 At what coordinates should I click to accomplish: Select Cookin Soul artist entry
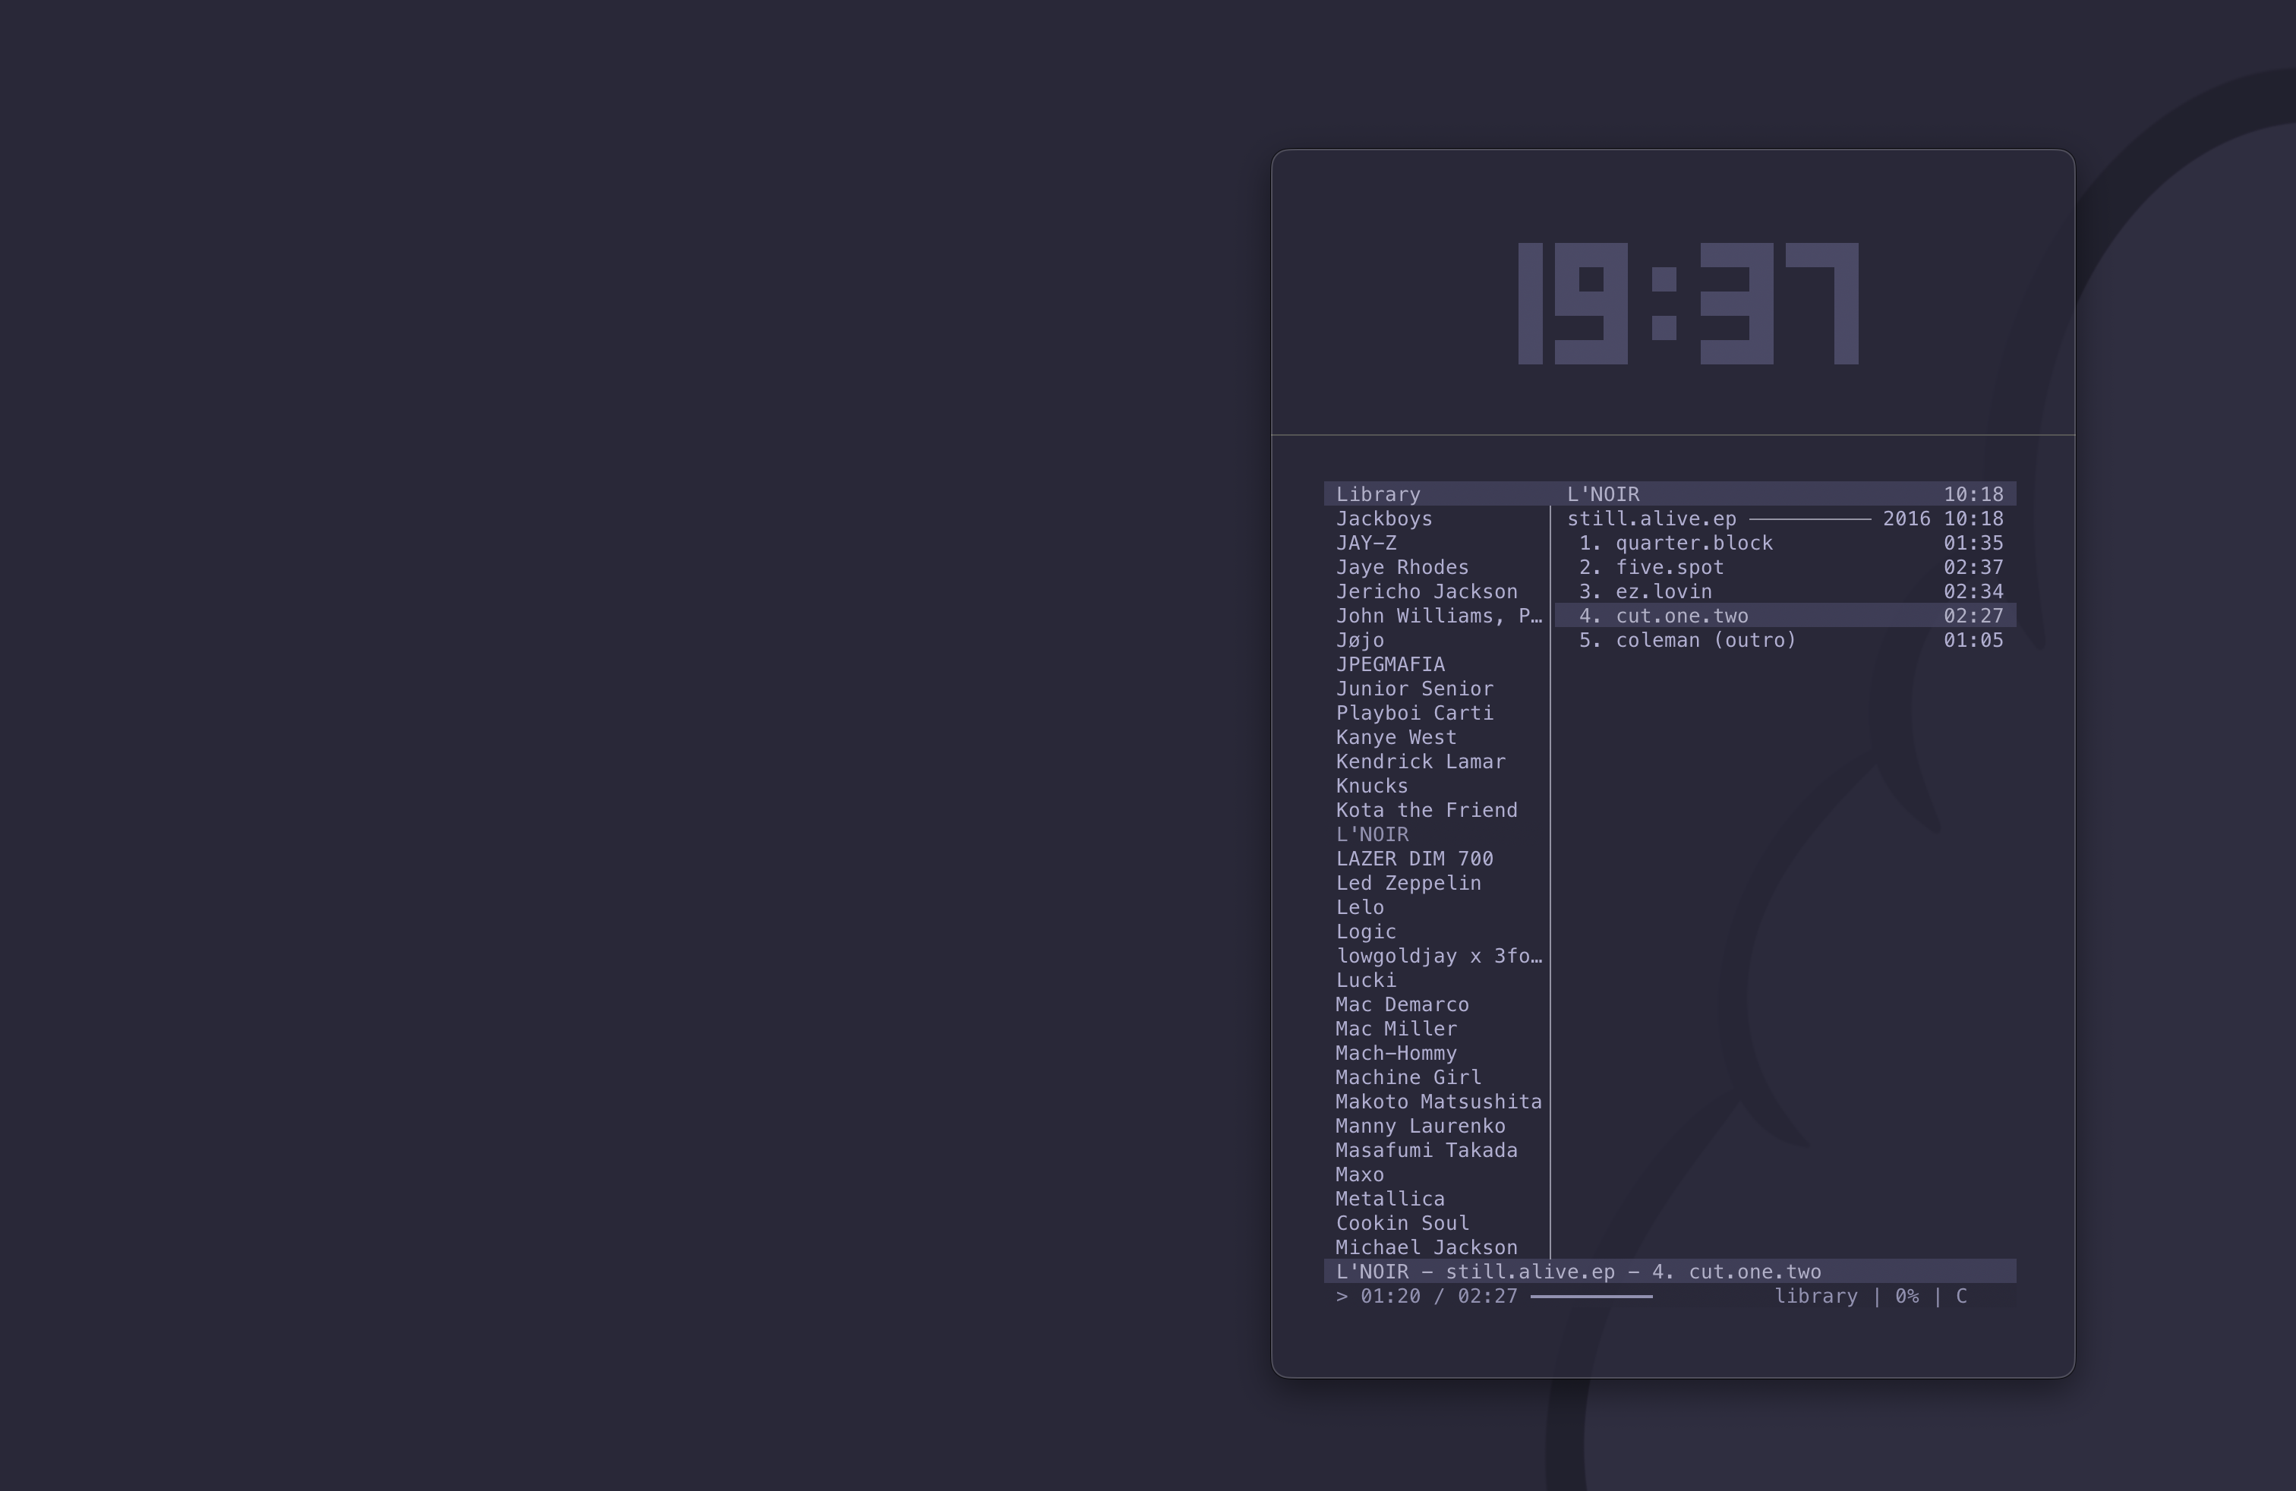pos(1402,1223)
